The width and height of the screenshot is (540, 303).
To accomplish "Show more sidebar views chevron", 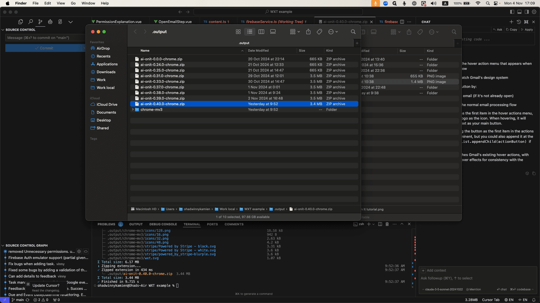I will 70,22.
